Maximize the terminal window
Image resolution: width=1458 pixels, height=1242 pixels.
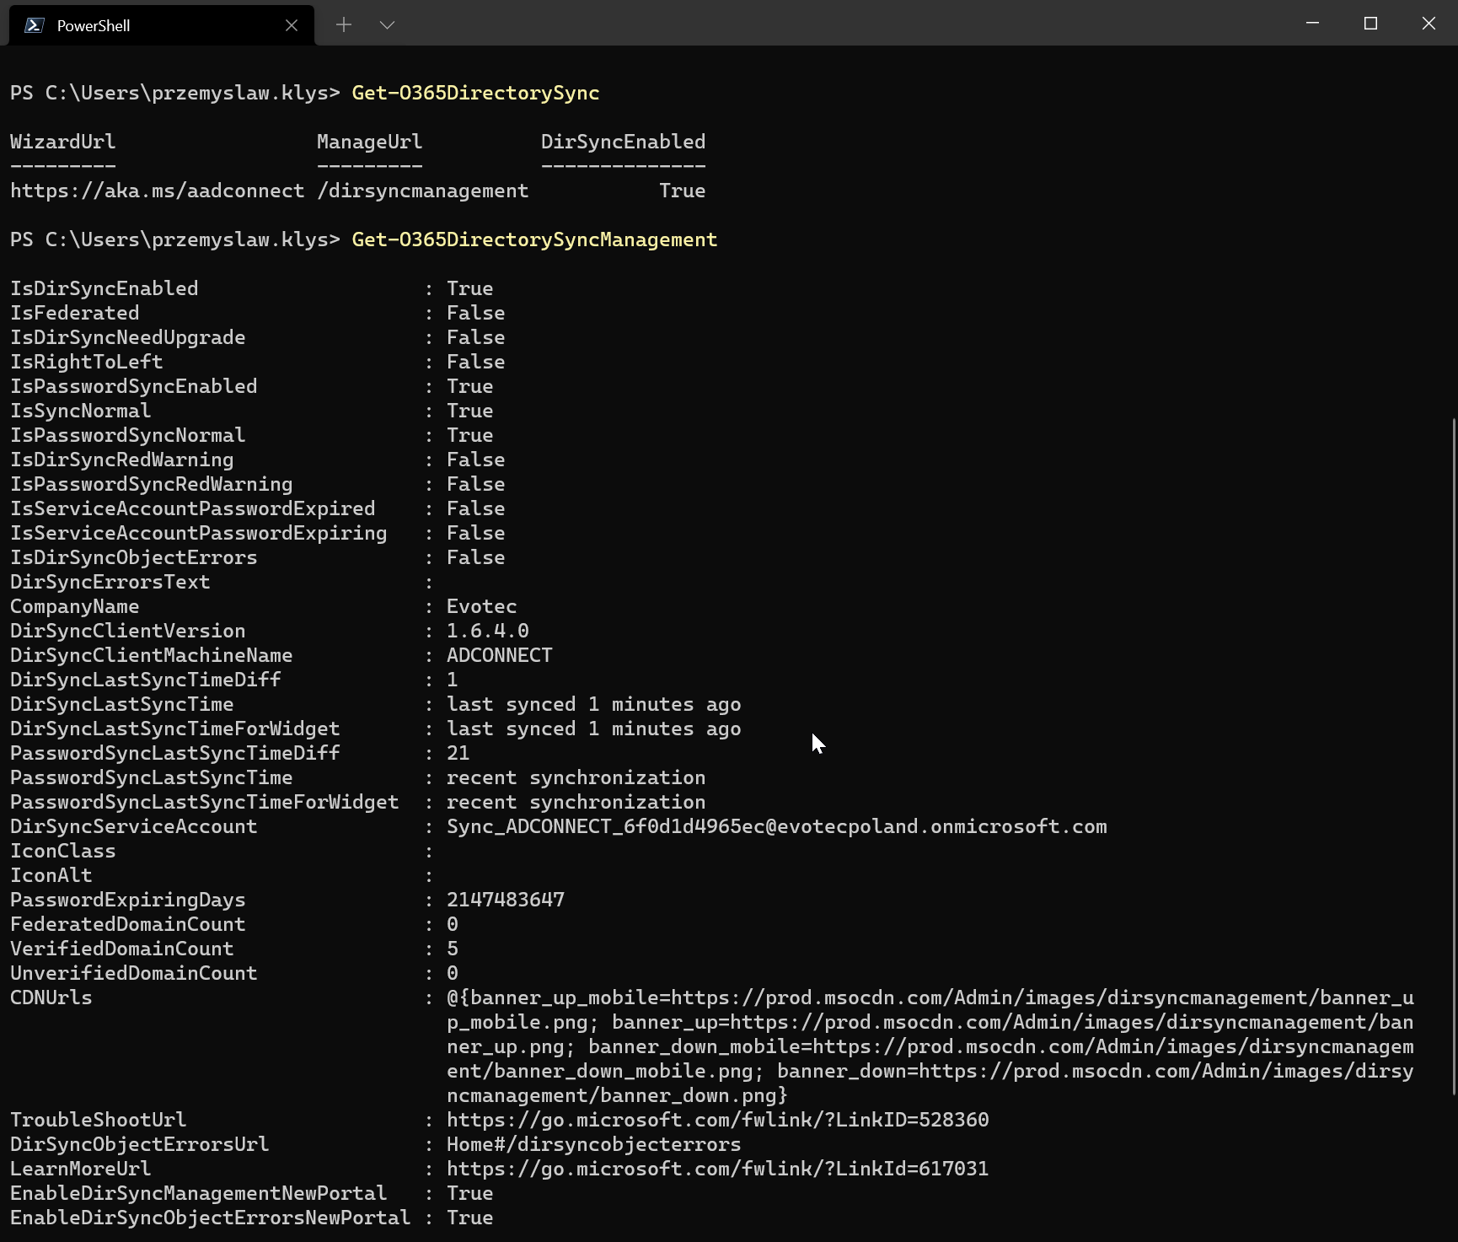point(1370,24)
